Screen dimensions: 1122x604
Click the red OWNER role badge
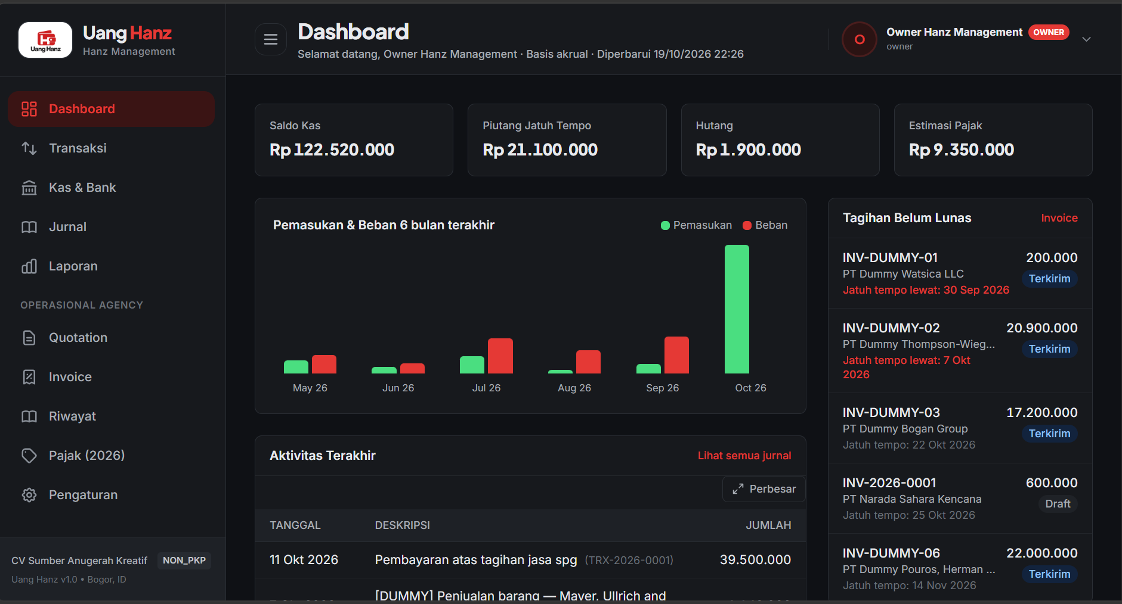pos(1049,32)
